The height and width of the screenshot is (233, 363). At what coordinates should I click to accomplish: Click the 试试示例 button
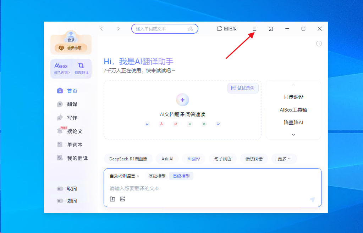[243, 88]
